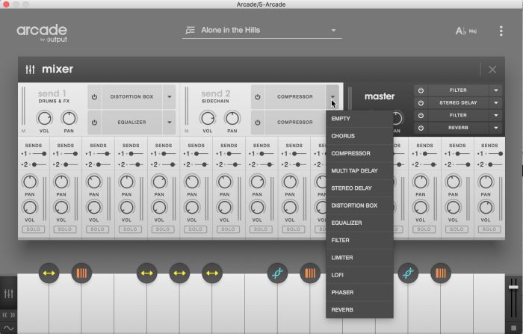The width and height of the screenshot is (523, 334).
Task: Expand the master Filter dropdown arrow above Reverb
Action: click(496, 116)
